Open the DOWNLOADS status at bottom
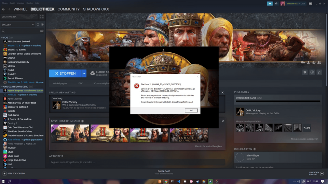This screenshot has width=328, height=184. [164, 172]
